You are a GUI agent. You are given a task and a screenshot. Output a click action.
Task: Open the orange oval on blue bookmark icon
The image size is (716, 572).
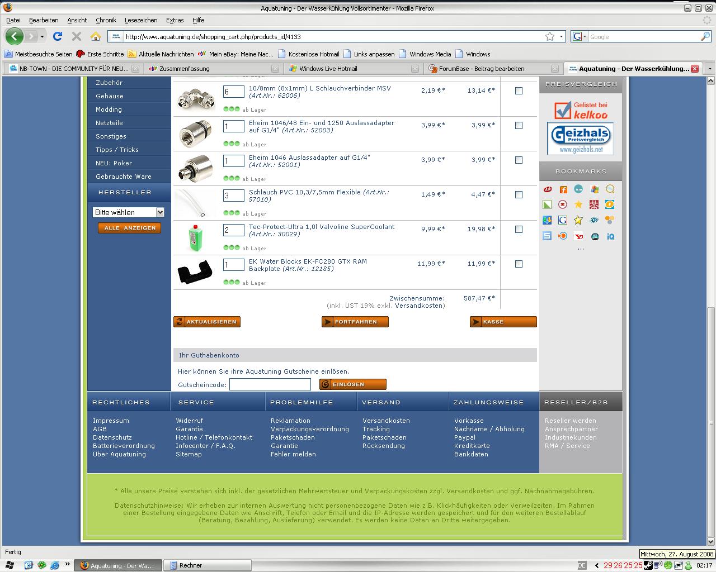610,204
